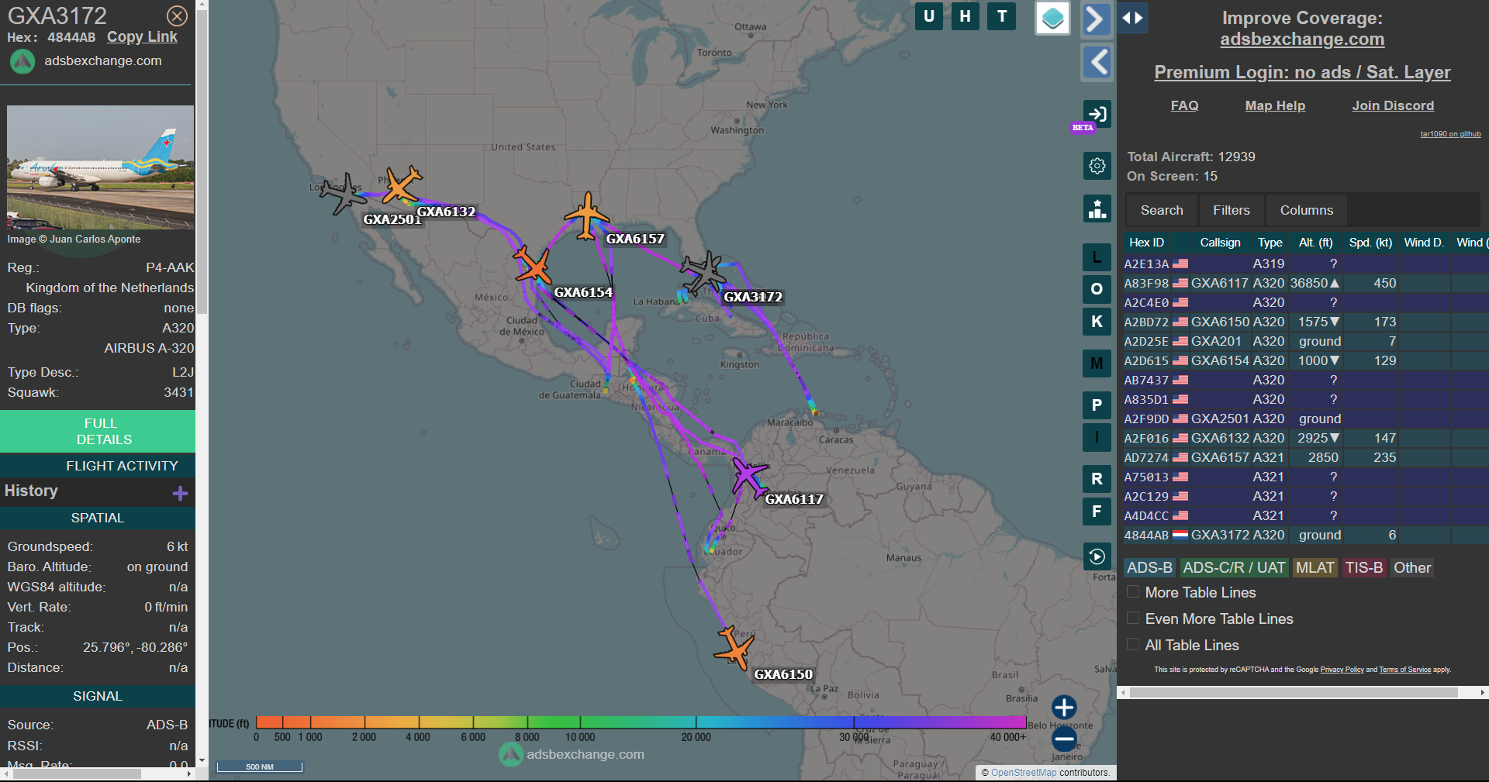
Task: Select GXA6154 aircraft icon over Mexico
Action: [533, 265]
